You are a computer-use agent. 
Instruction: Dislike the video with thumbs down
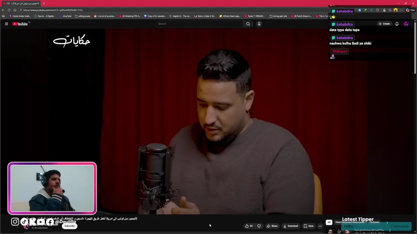click(259, 226)
